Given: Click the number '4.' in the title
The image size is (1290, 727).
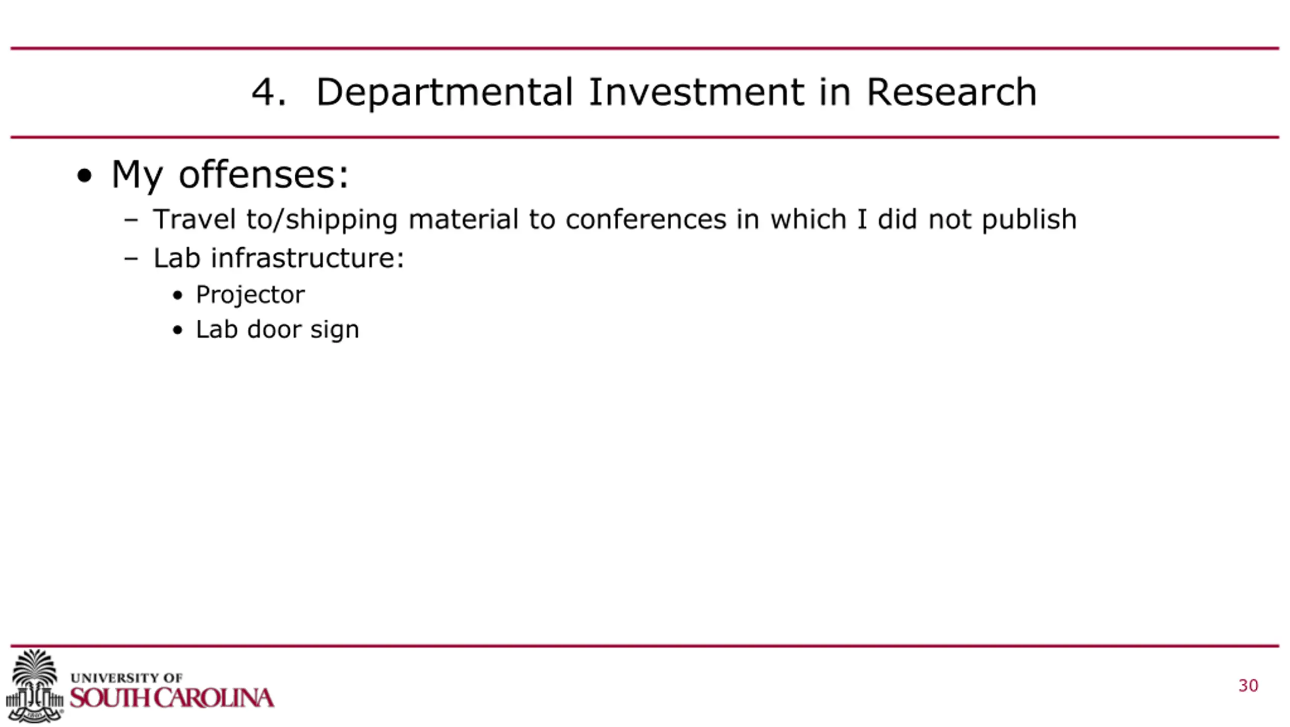Looking at the screenshot, I should (269, 92).
